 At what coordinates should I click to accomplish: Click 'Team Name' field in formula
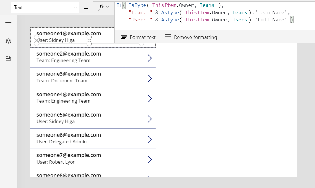(271, 12)
